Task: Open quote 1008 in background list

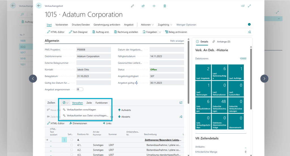Action: coord(23,41)
